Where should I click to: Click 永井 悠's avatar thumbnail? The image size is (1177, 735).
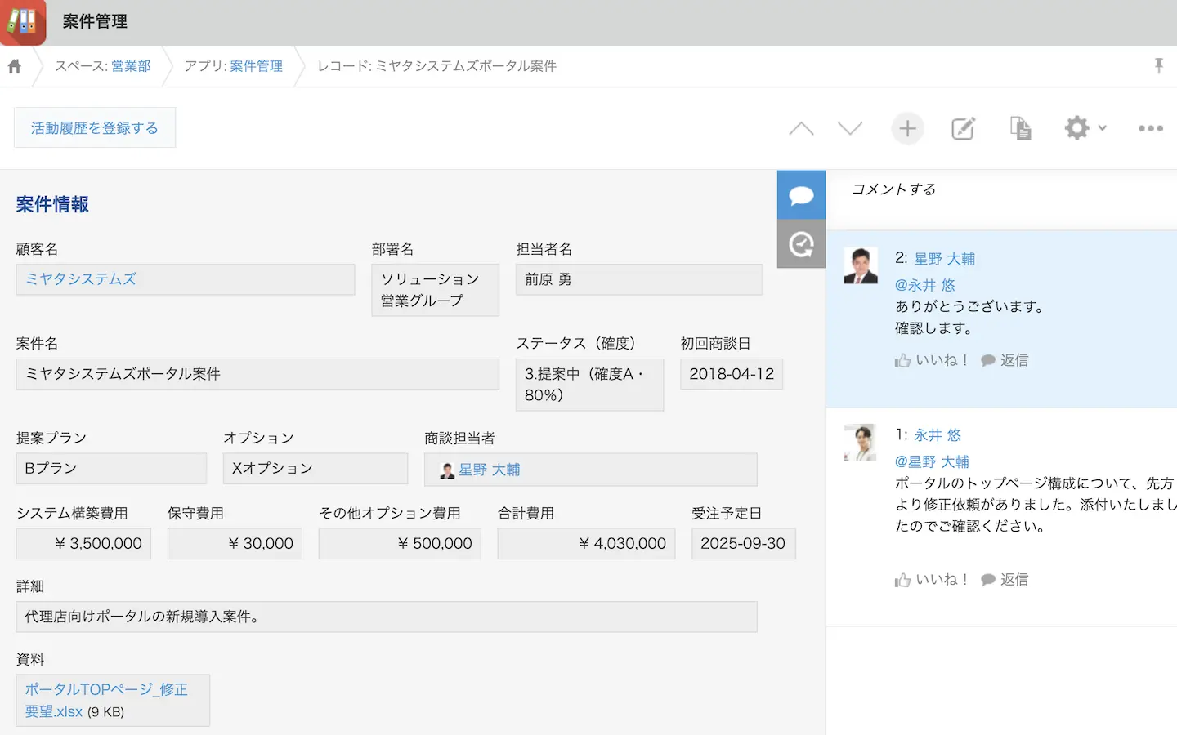(860, 443)
